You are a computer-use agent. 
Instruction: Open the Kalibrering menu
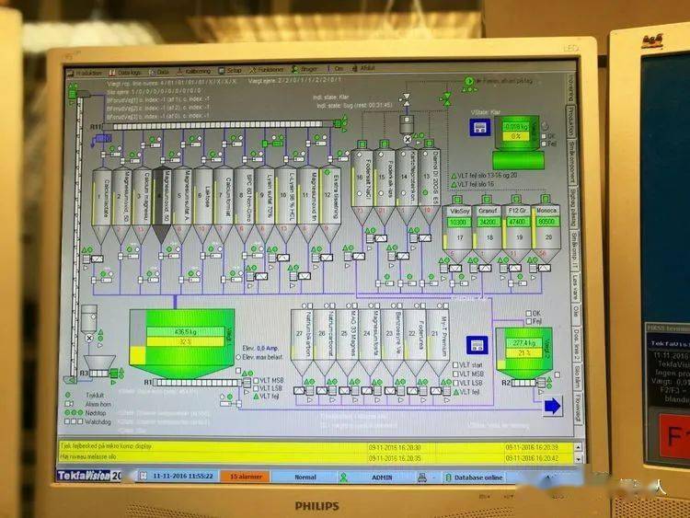196,70
